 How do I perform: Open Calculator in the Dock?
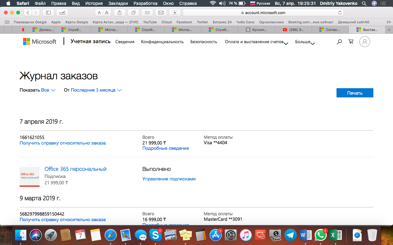click(x=200, y=235)
